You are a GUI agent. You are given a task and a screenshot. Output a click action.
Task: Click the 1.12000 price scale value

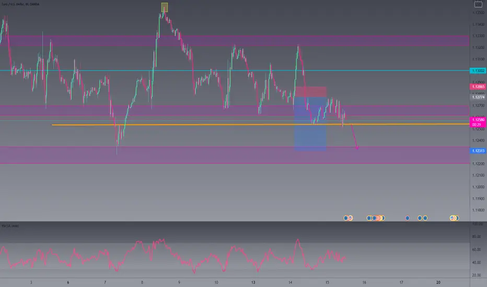pyautogui.click(x=478, y=187)
